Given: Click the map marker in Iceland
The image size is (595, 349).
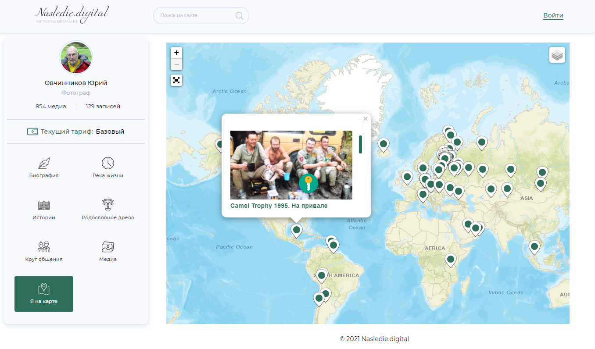Looking at the screenshot, I should pyautogui.click(x=384, y=145).
